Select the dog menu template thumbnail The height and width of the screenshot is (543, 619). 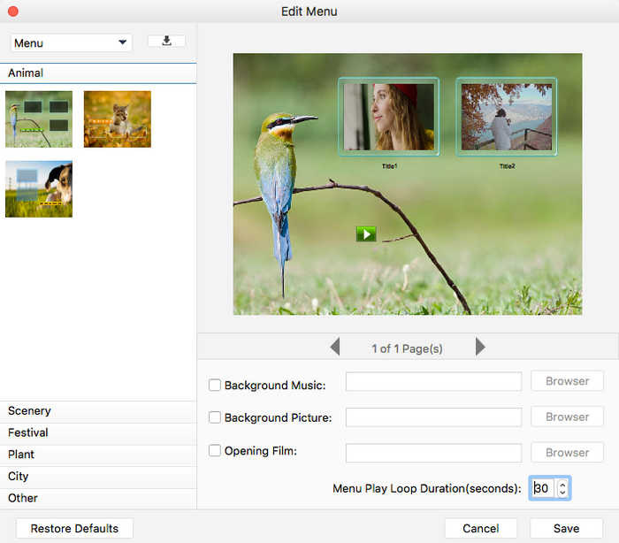39,188
